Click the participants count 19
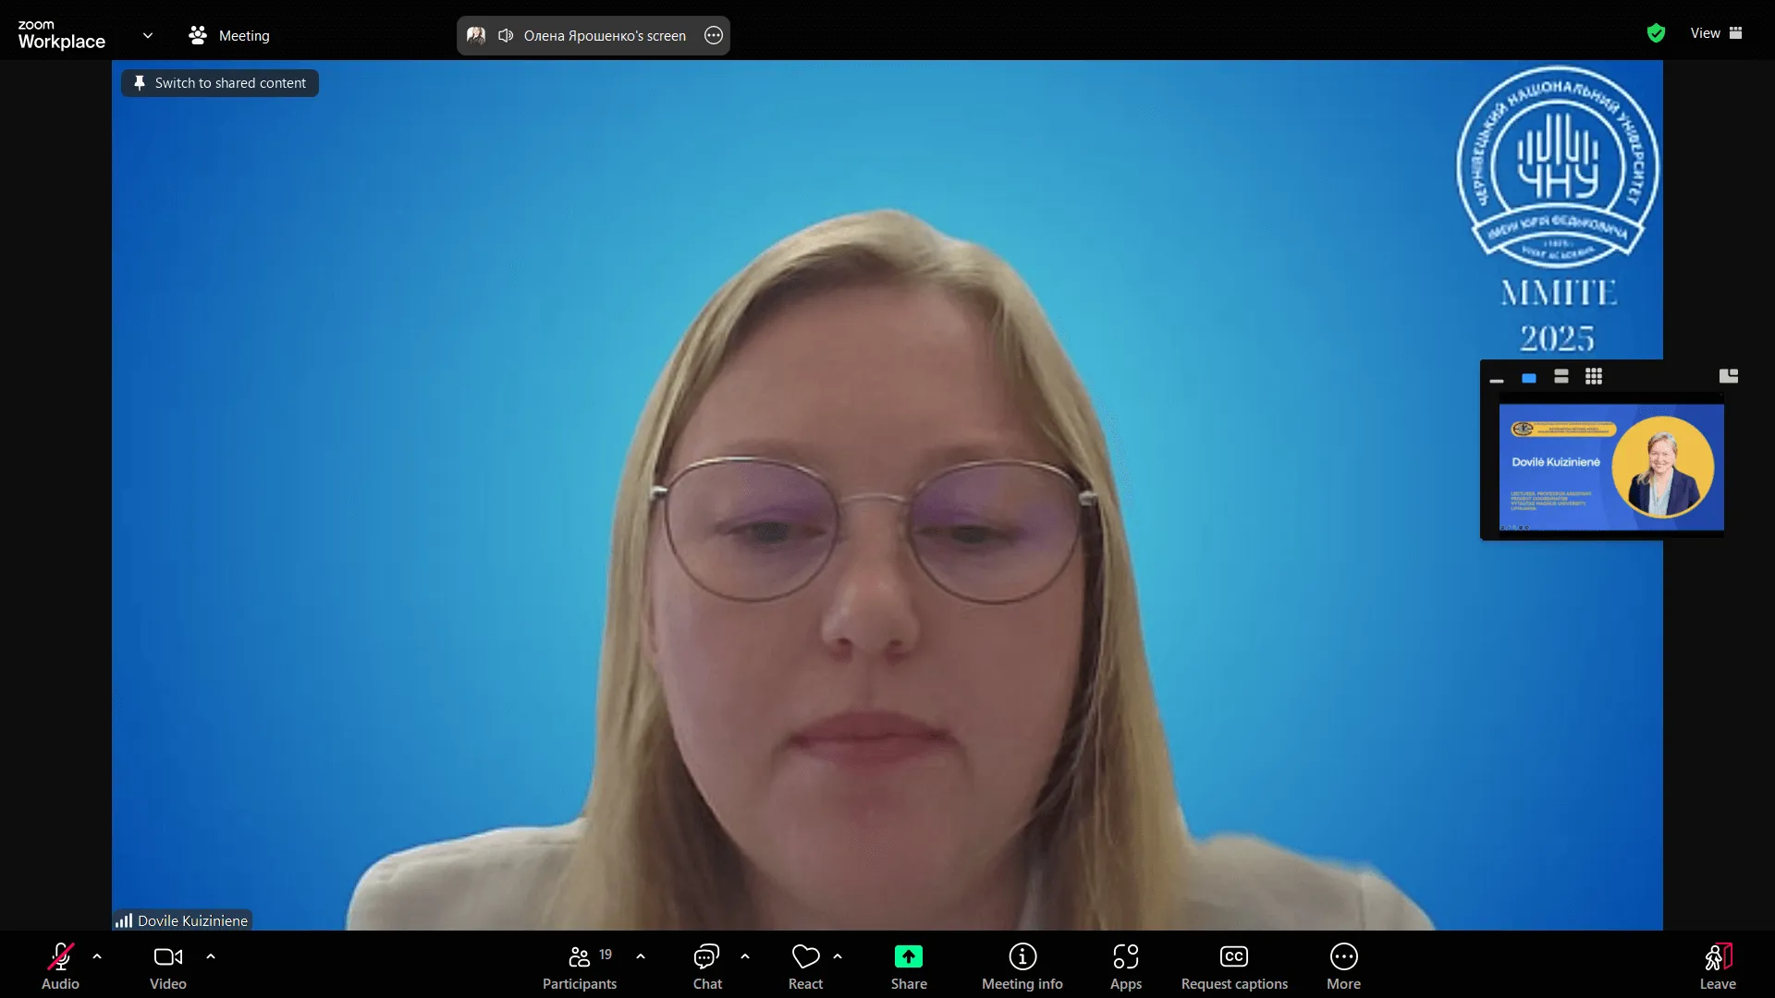1775x998 pixels. tap(606, 955)
